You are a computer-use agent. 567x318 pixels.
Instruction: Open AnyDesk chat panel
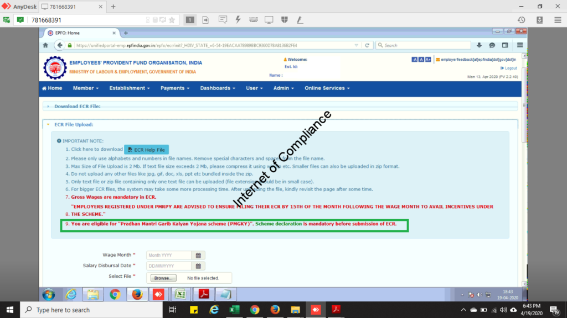coord(223,20)
